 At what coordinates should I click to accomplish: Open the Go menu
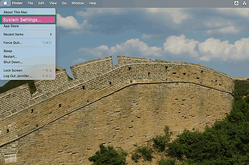pos(64,3)
